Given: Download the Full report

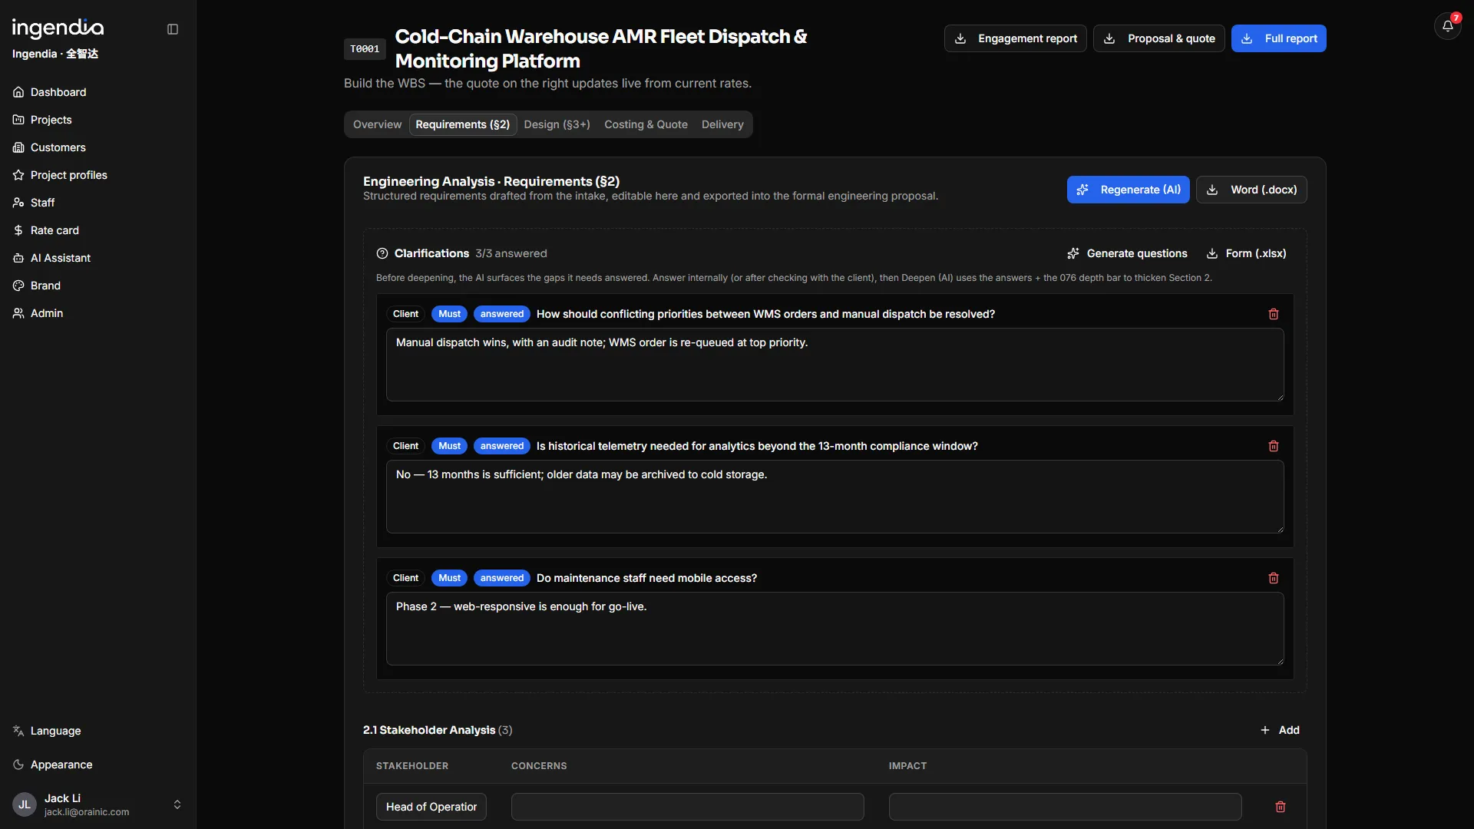Looking at the screenshot, I should (x=1279, y=38).
